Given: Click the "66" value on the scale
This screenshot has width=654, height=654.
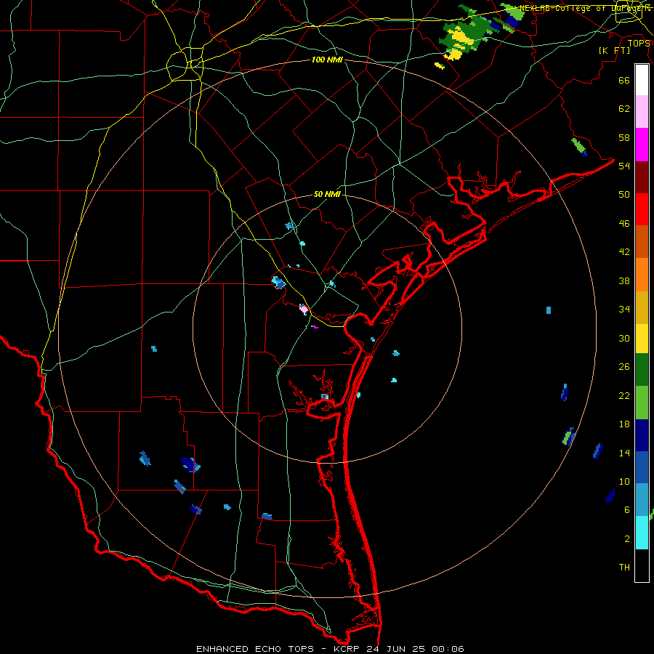Looking at the screenshot, I should point(624,80).
